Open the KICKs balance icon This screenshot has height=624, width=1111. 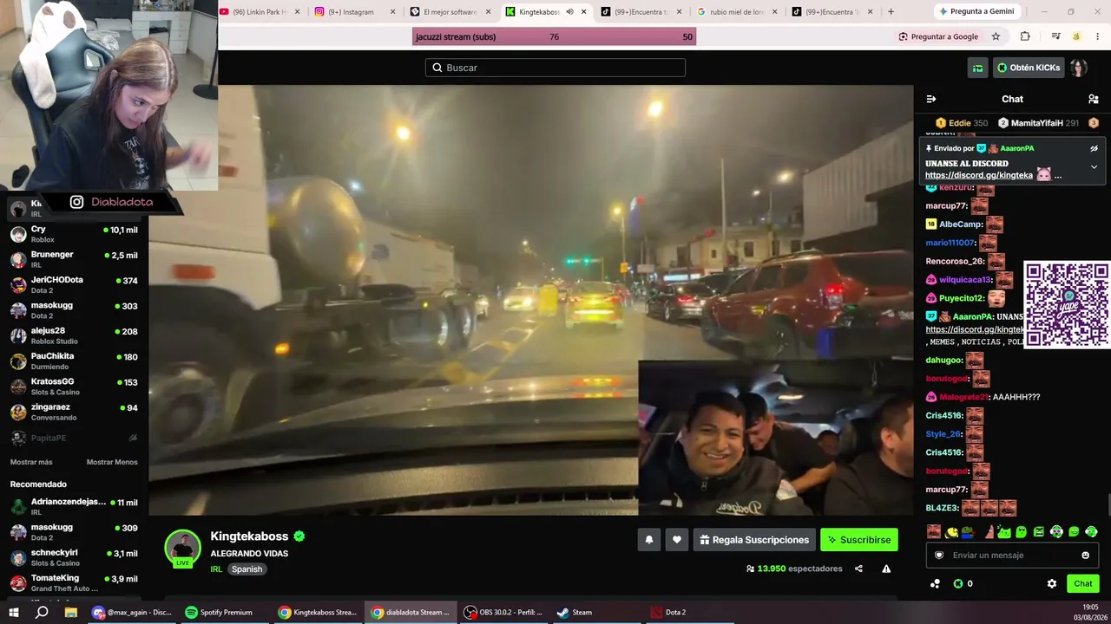958,584
